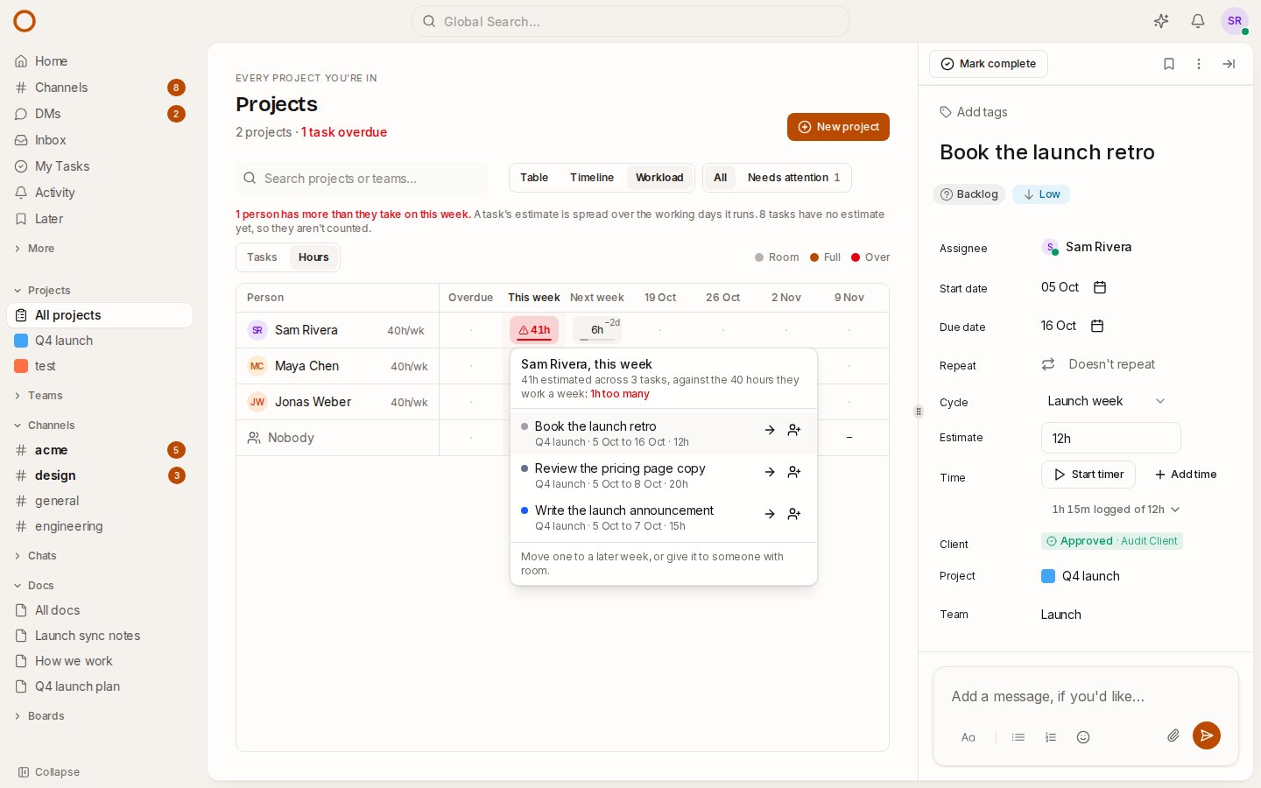Move 'Book the launch retro' to later week
This screenshot has height=788, width=1261.
pos(770,430)
